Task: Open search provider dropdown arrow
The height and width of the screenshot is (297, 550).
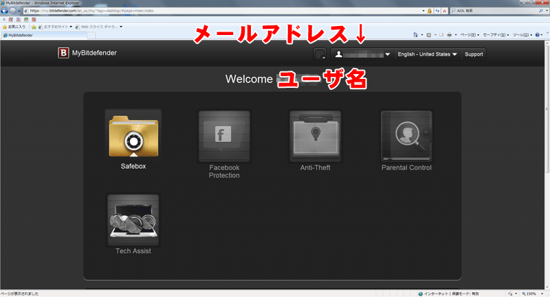Action: click(x=547, y=11)
